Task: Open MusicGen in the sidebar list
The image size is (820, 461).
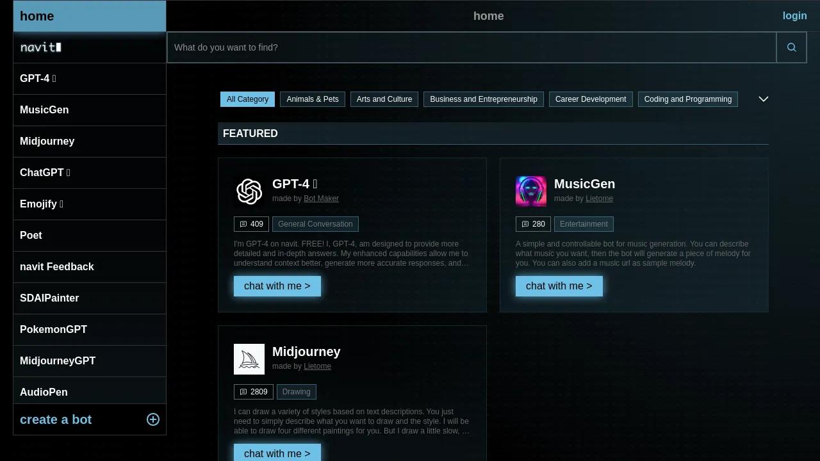Action: 90,110
